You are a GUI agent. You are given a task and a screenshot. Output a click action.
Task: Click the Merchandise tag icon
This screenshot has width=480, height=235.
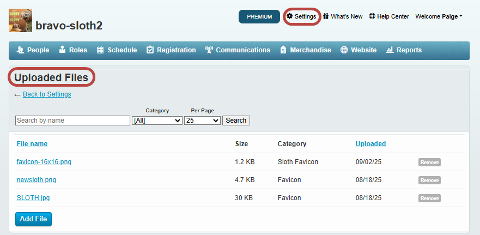283,50
